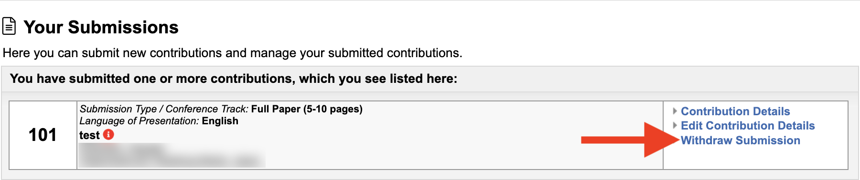The width and height of the screenshot is (860, 180).
Task: Click the English presentation language value
Action: coord(220,121)
